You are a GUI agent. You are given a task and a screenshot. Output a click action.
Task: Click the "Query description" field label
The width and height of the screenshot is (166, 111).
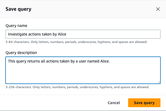pos(21,52)
